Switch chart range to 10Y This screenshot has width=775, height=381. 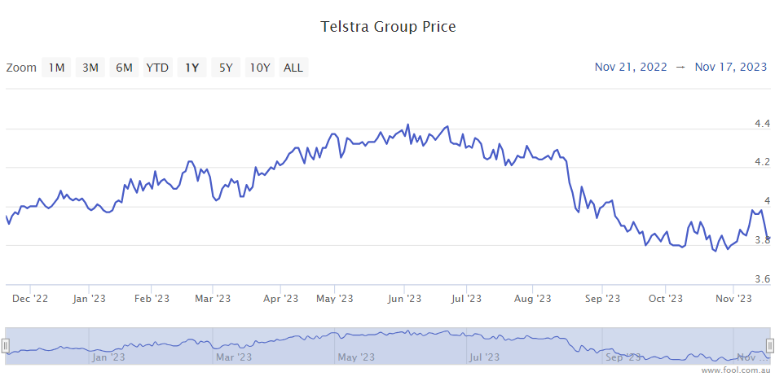(260, 68)
